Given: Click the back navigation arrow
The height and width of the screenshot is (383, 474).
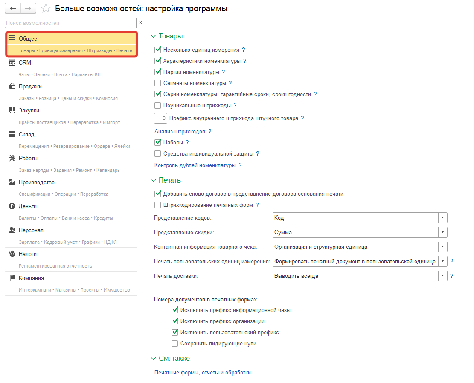Looking at the screenshot, I should (12, 9).
